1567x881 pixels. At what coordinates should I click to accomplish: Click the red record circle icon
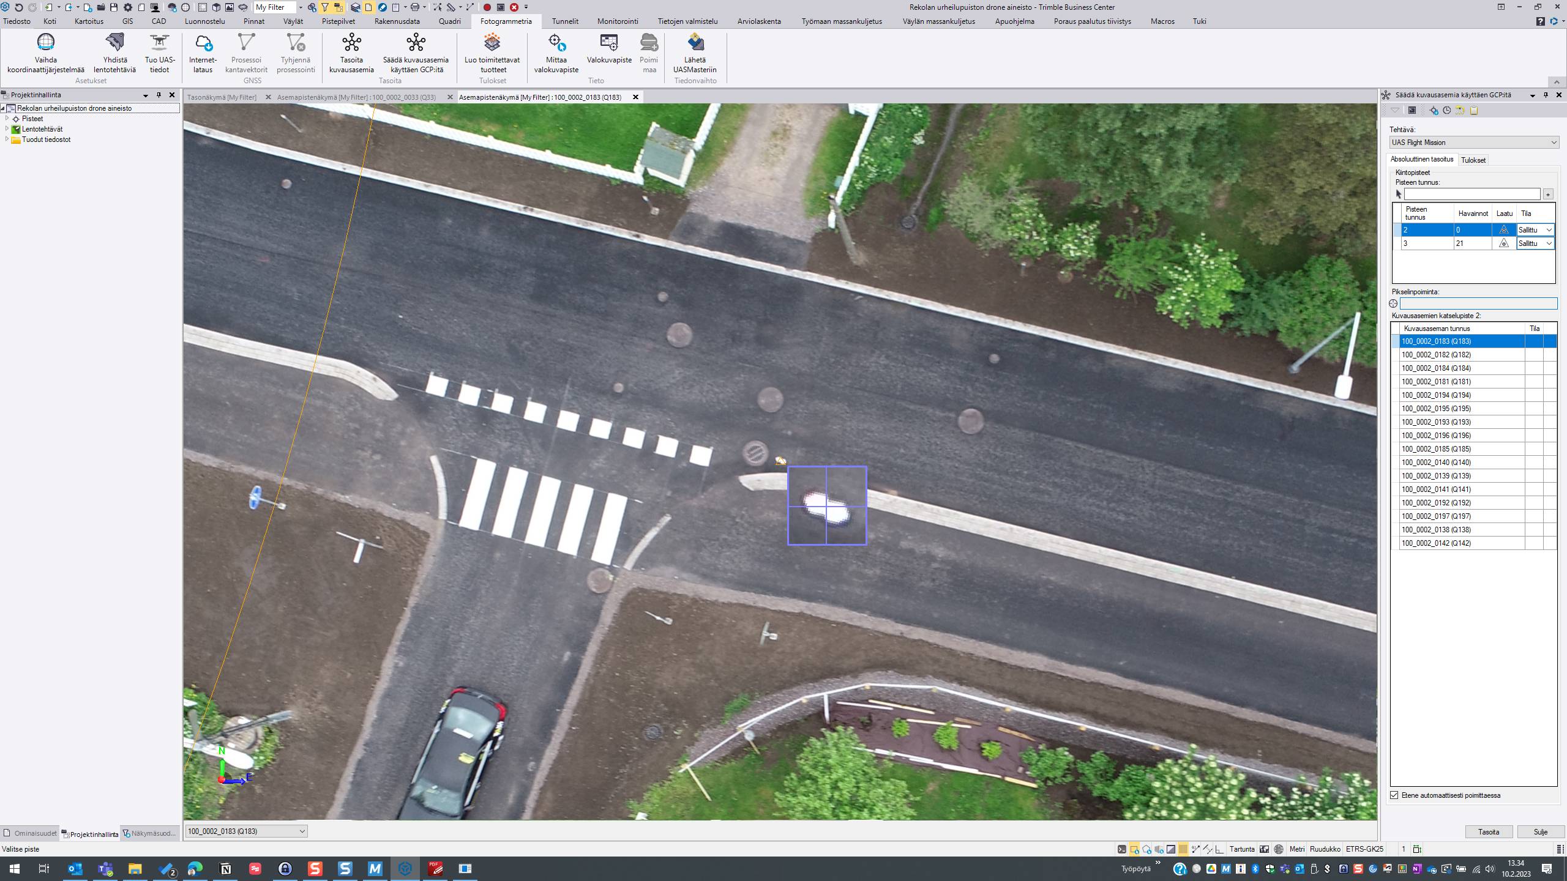point(487,7)
